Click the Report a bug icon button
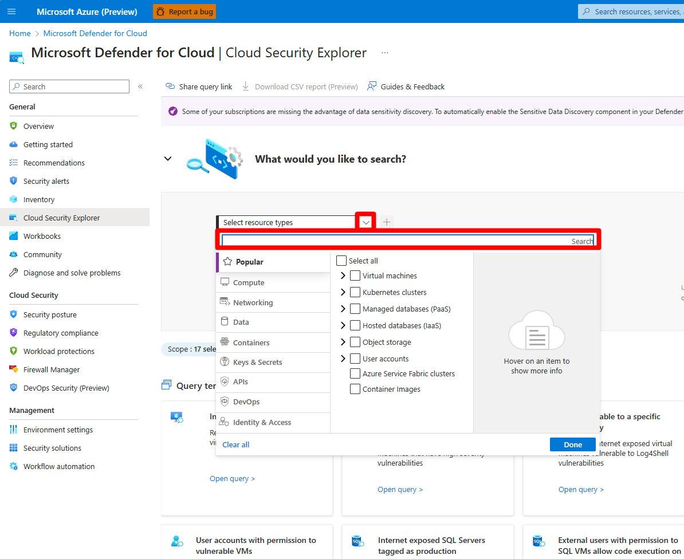Image resolution: width=684 pixels, height=559 pixels. click(160, 11)
